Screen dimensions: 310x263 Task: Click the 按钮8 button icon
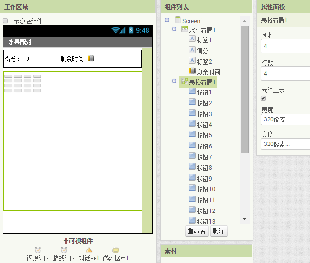pos(192,166)
